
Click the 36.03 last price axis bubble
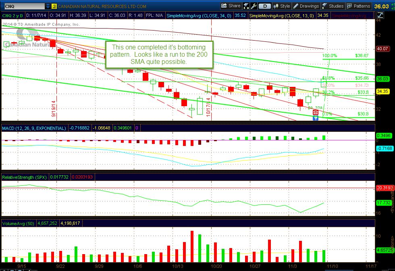383,79
